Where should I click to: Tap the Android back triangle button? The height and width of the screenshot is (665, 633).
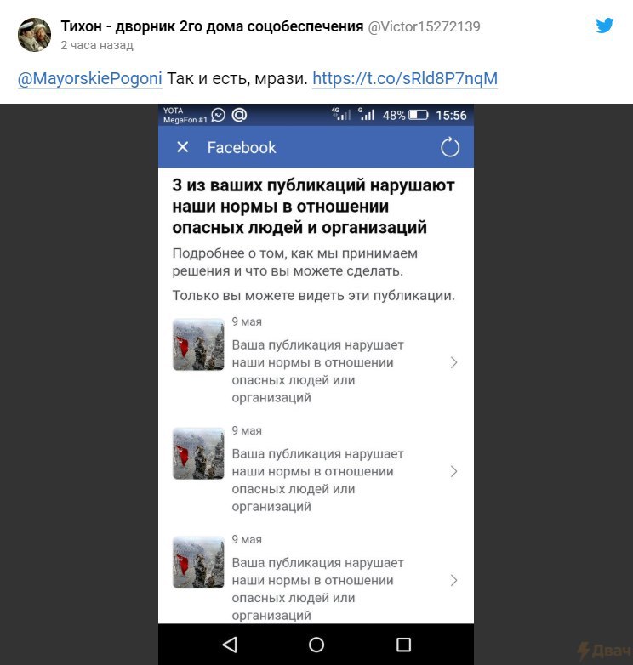pos(230,645)
